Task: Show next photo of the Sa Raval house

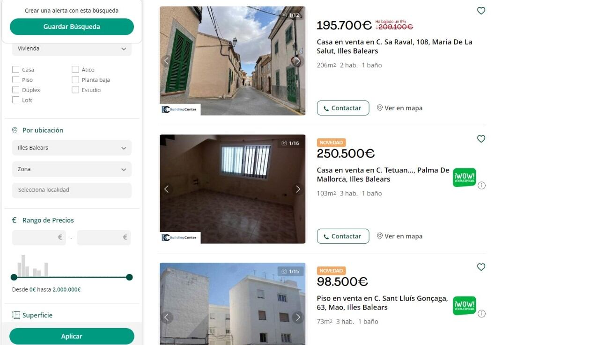Action: [x=298, y=61]
